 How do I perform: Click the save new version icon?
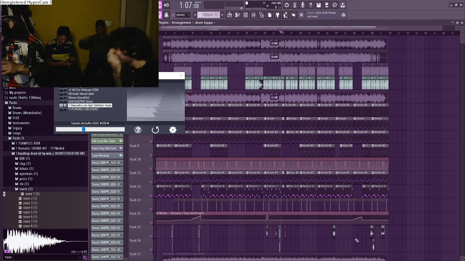(x=327, y=5)
